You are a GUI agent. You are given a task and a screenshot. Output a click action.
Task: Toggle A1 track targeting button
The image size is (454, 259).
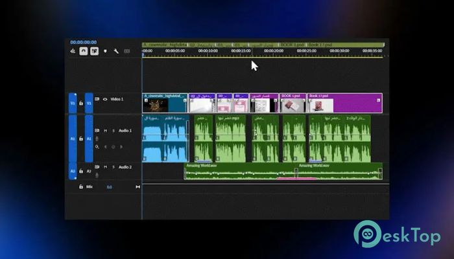click(89, 139)
